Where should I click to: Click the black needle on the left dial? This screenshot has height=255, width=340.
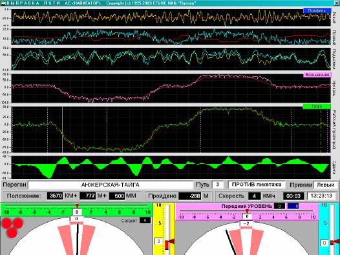point(77,240)
